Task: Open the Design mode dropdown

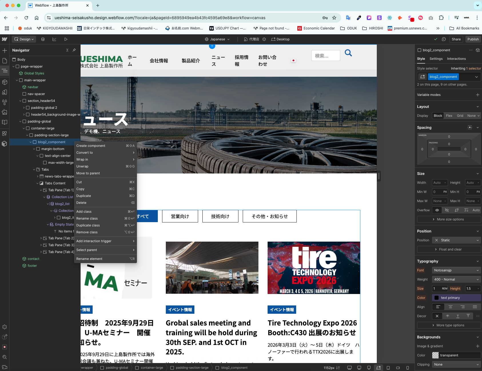Action: click(x=24, y=39)
